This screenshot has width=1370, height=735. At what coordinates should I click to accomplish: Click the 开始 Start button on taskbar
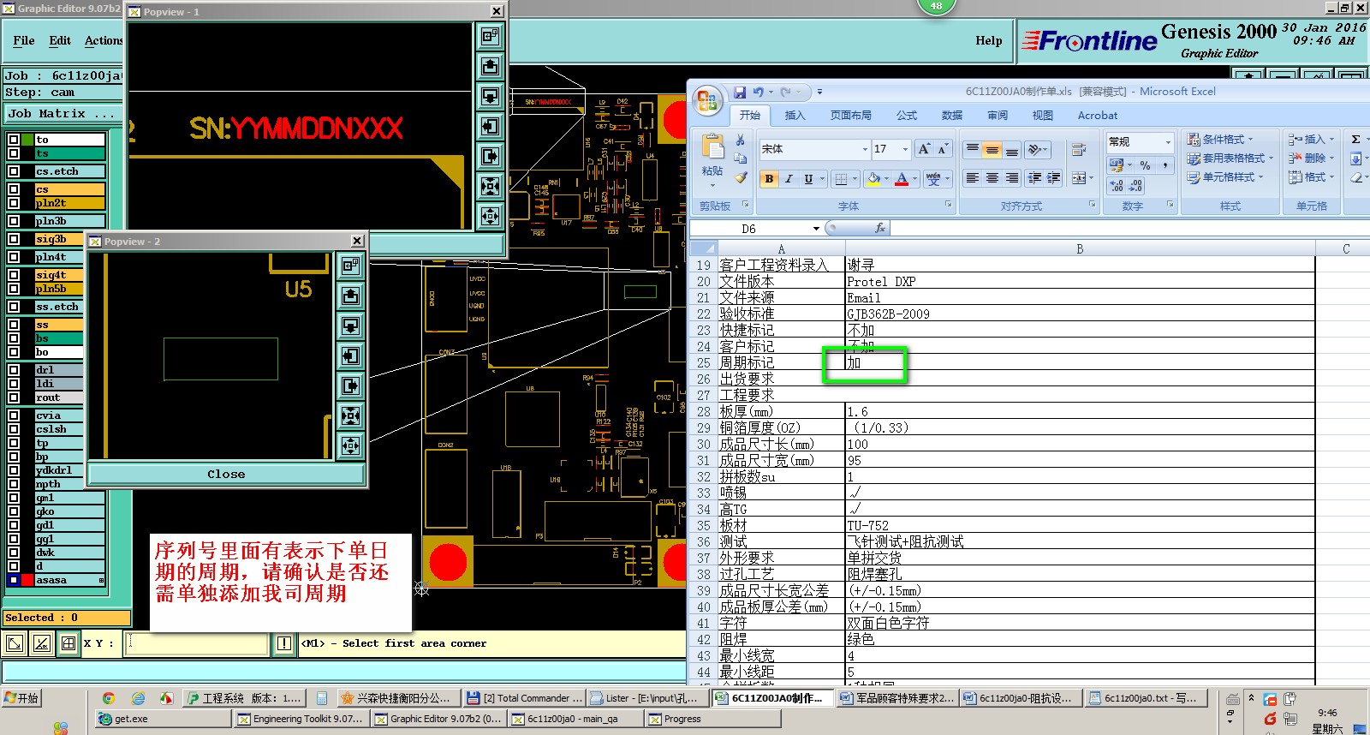tap(21, 698)
